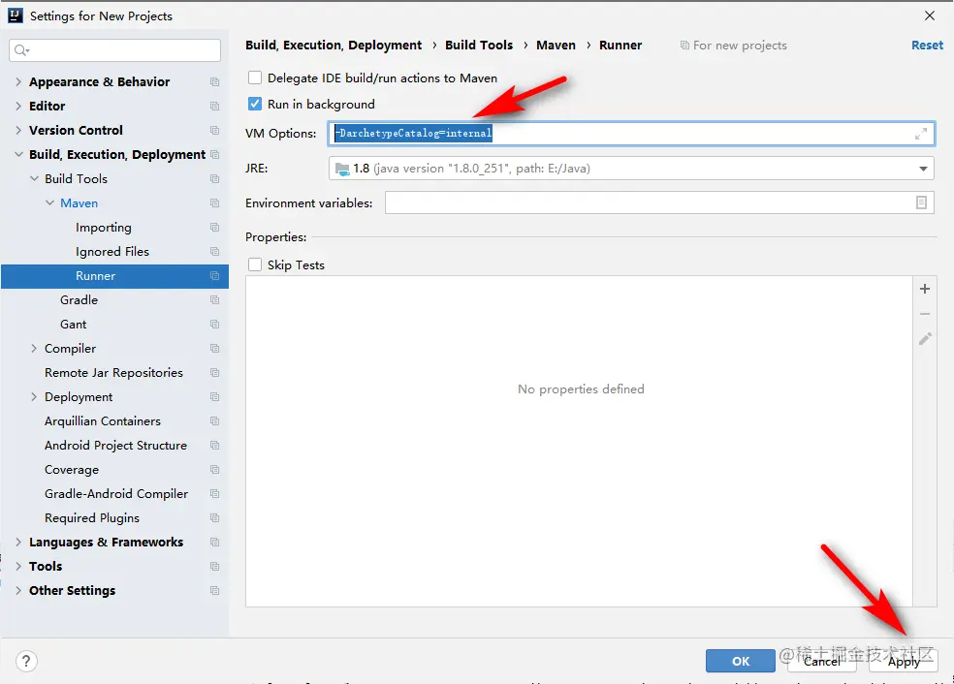Viewport: 954px width, 684px height.
Task: Click the Reset link
Action: coord(927,45)
